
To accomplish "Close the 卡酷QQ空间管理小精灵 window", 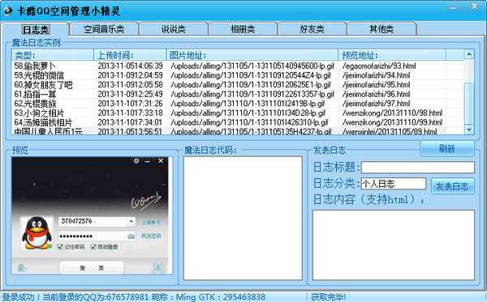I will tap(474, 6).
